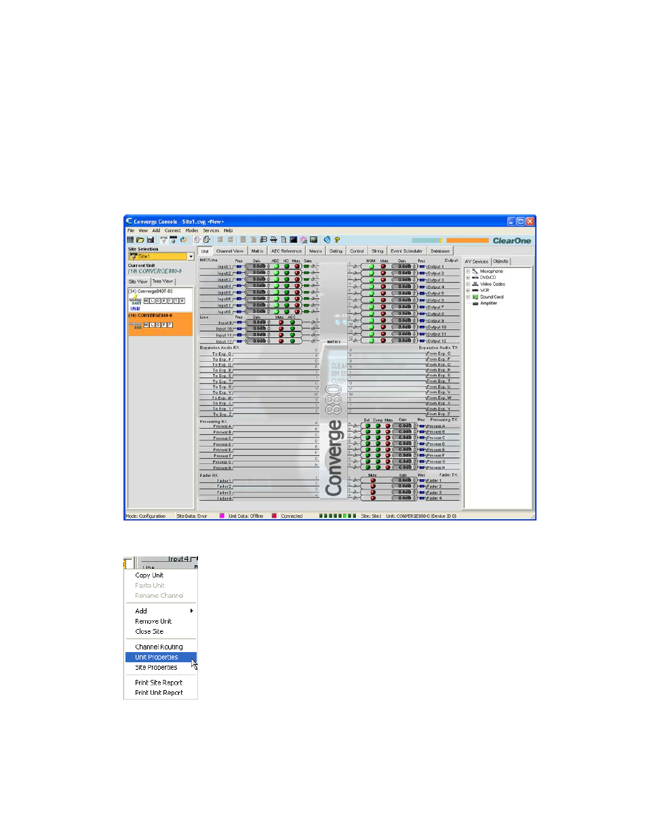Click the blue Pres icon beside Input 1

(239, 267)
